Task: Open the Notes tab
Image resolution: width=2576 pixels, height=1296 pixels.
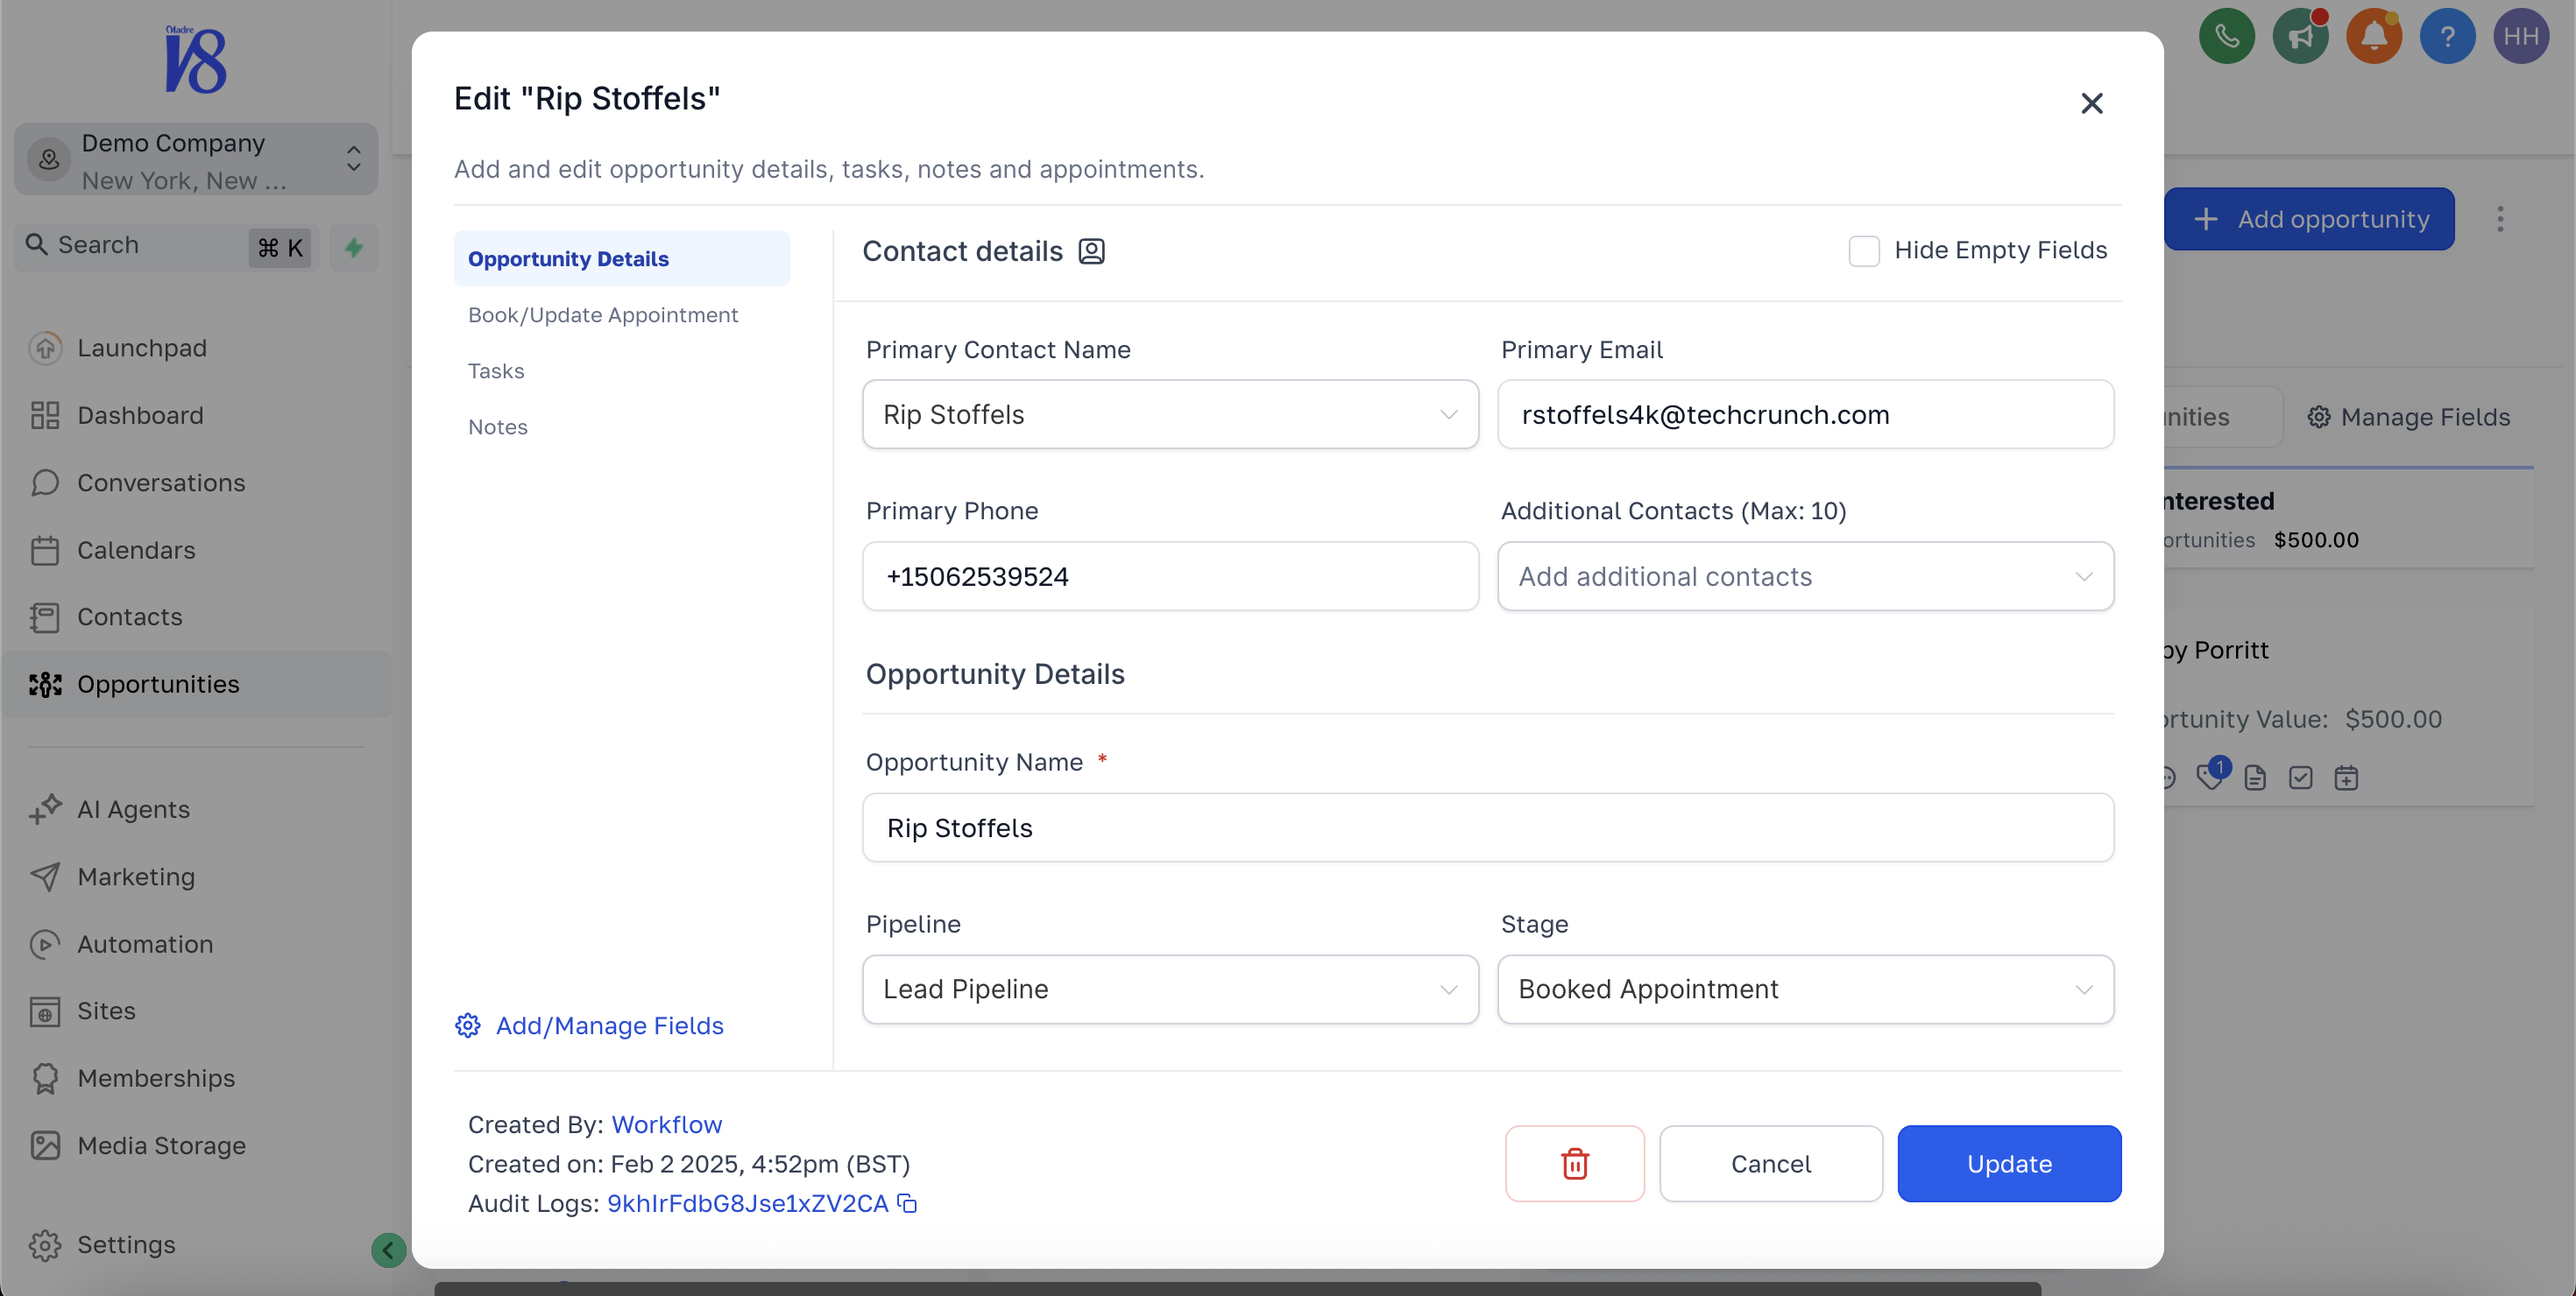Action: coord(498,426)
